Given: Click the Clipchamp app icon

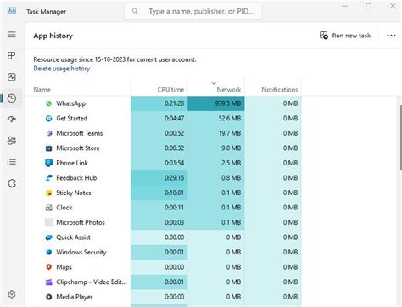Looking at the screenshot, I should 49,282.
